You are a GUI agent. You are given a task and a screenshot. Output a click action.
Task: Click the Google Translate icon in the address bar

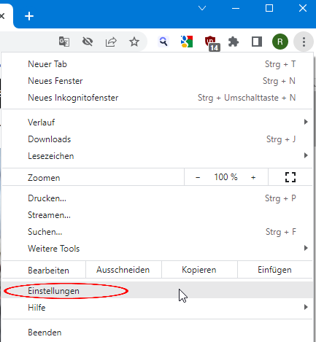64,42
